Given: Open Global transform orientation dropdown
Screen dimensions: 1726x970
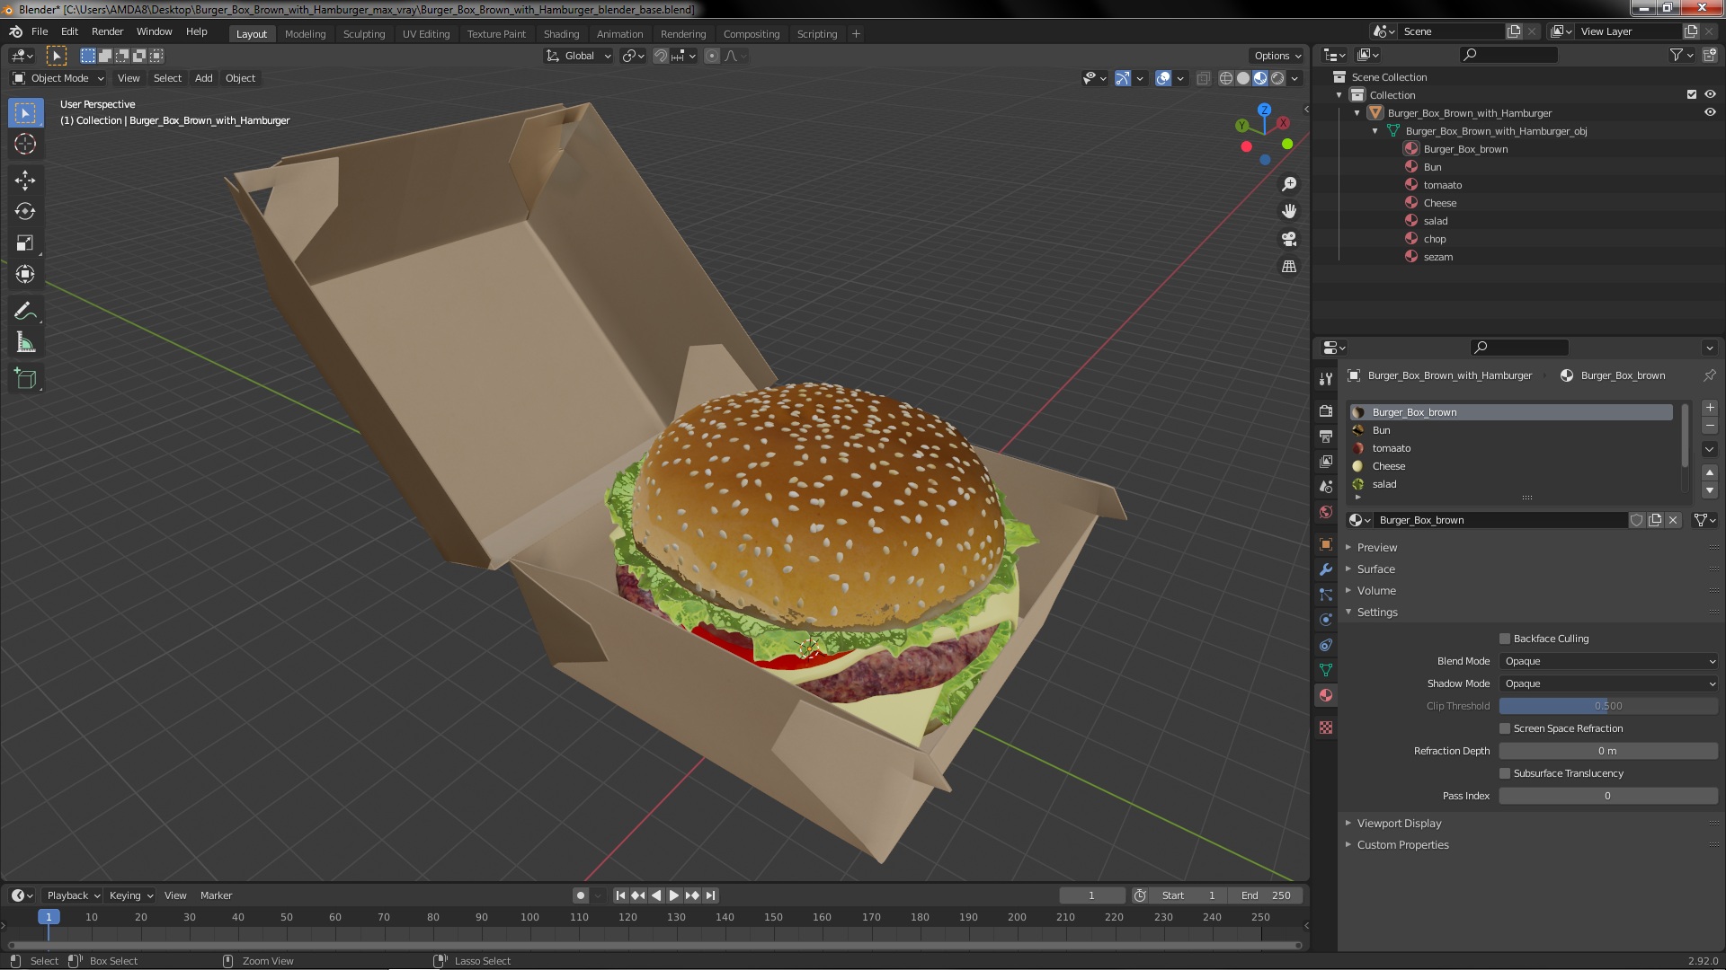Looking at the screenshot, I should pos(578,56).
